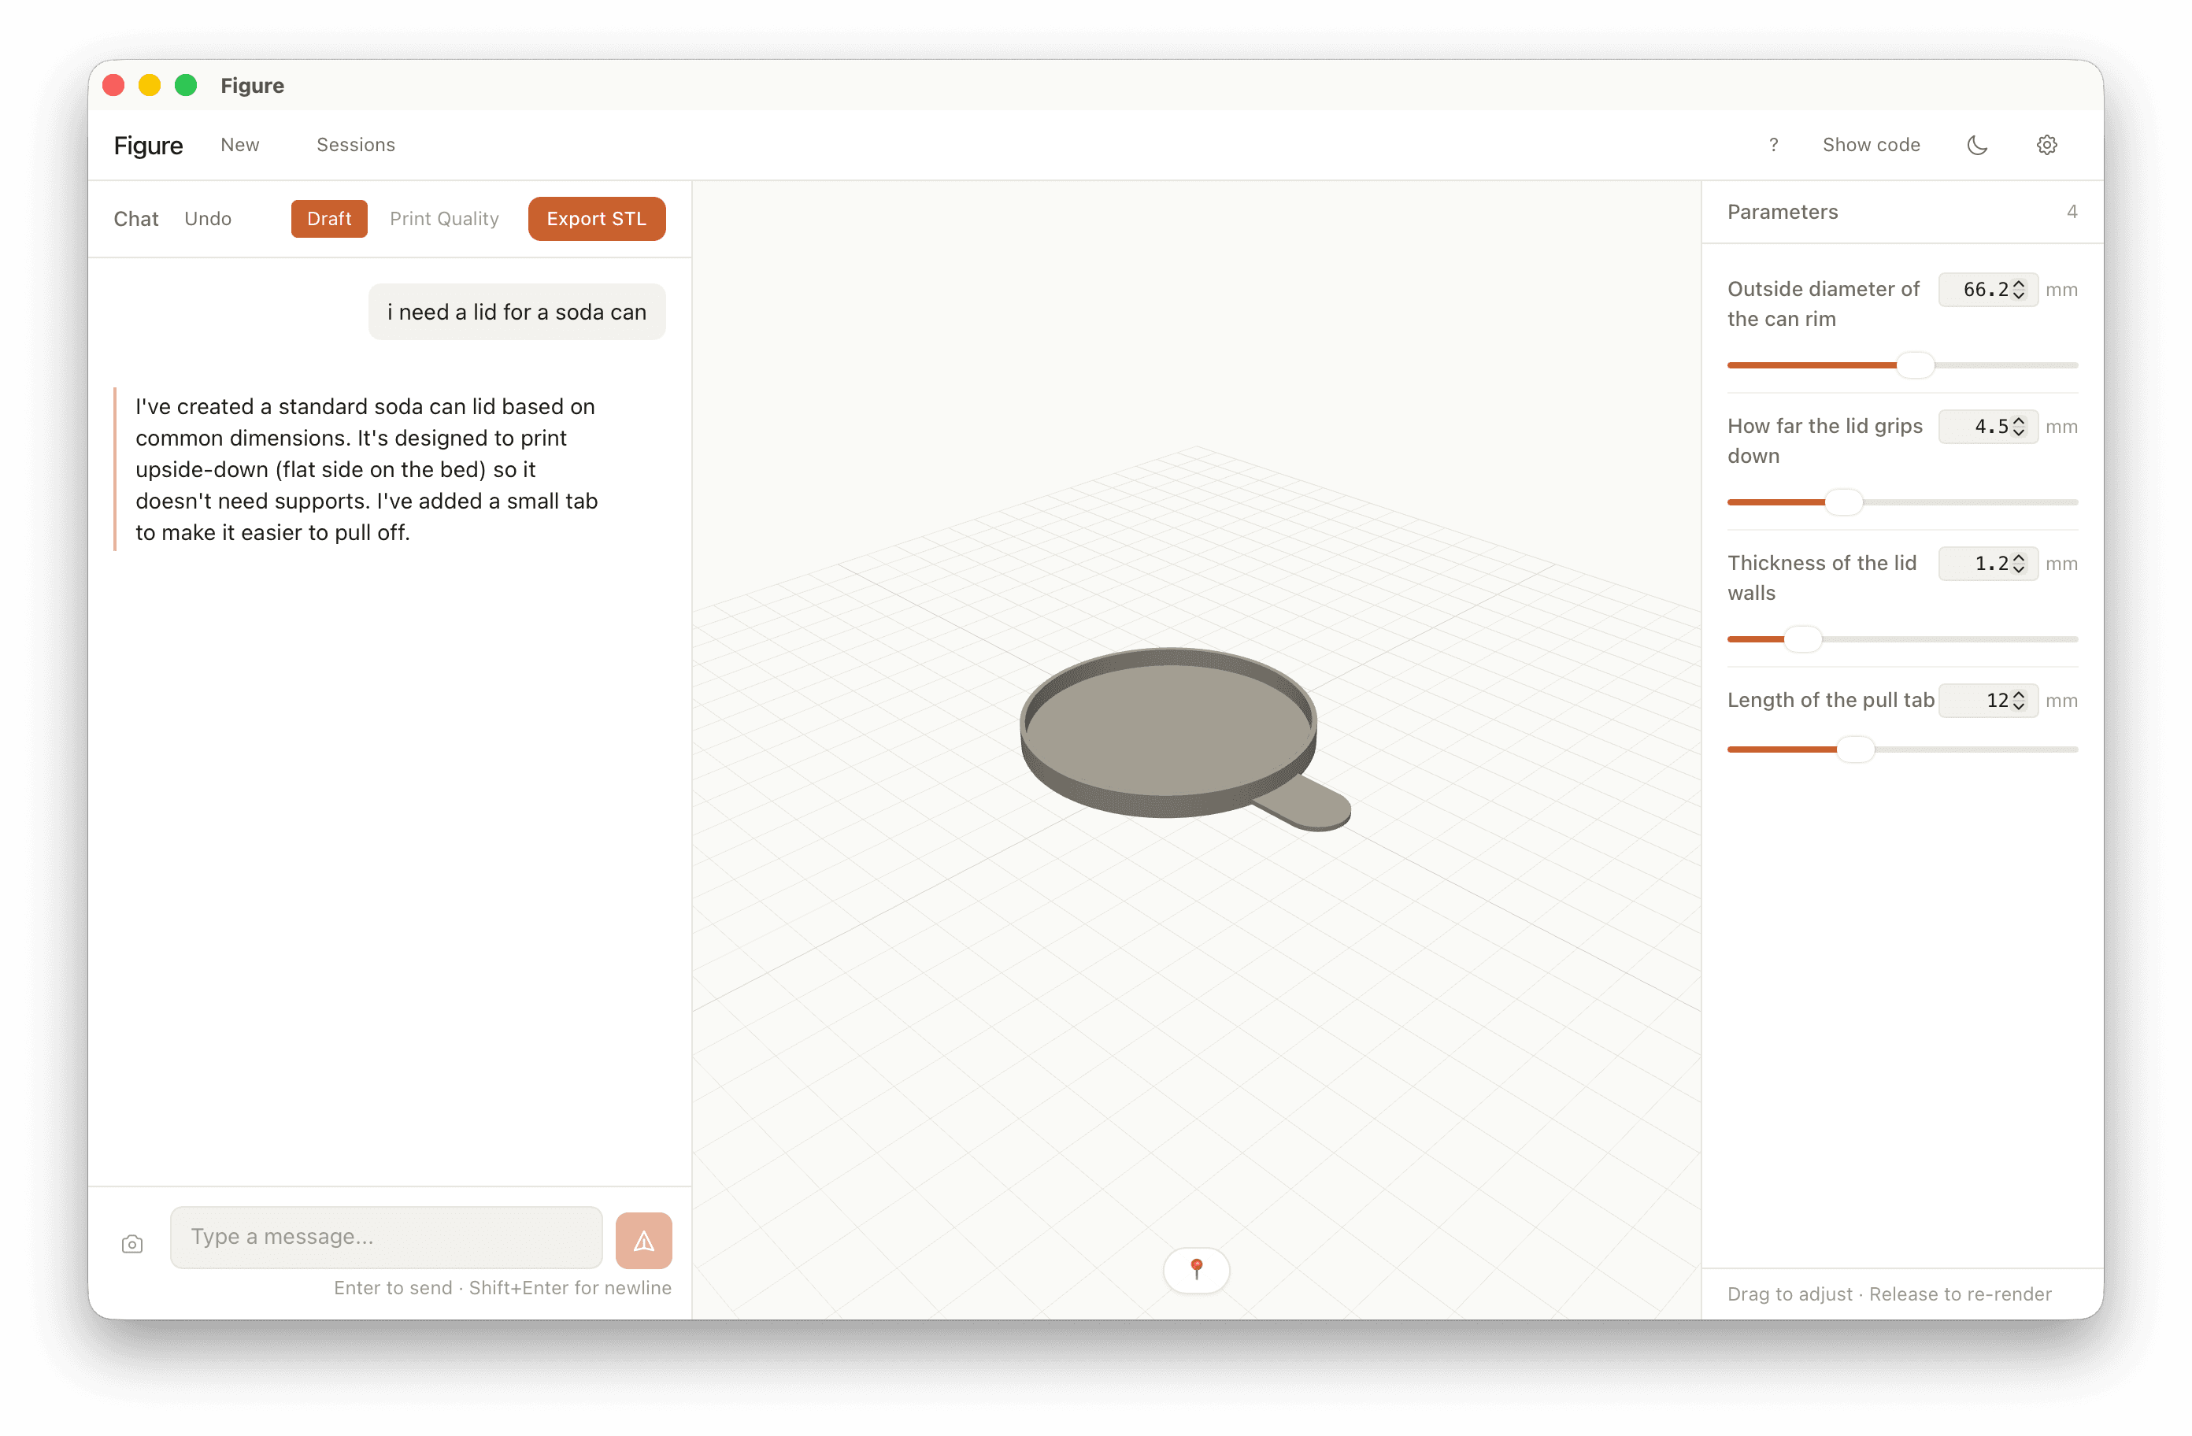Click Undo in the chat toolbar

[x=207, y=218]
